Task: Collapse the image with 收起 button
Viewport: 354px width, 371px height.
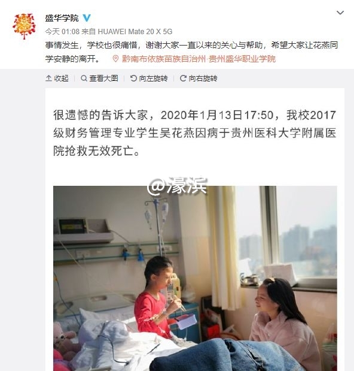Action: point(57,79)
